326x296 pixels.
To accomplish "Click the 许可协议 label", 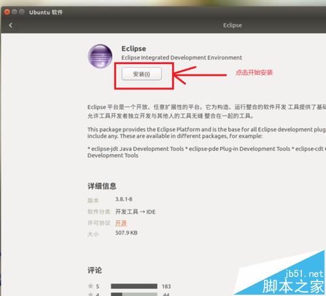I will click(x=99, y=223).
